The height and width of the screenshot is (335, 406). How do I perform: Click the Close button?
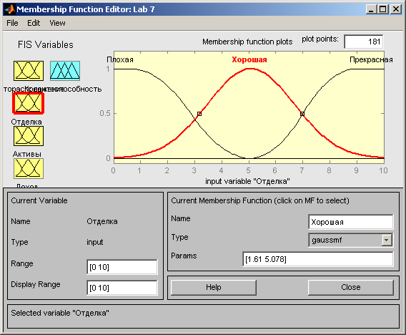tap(350, 287)
